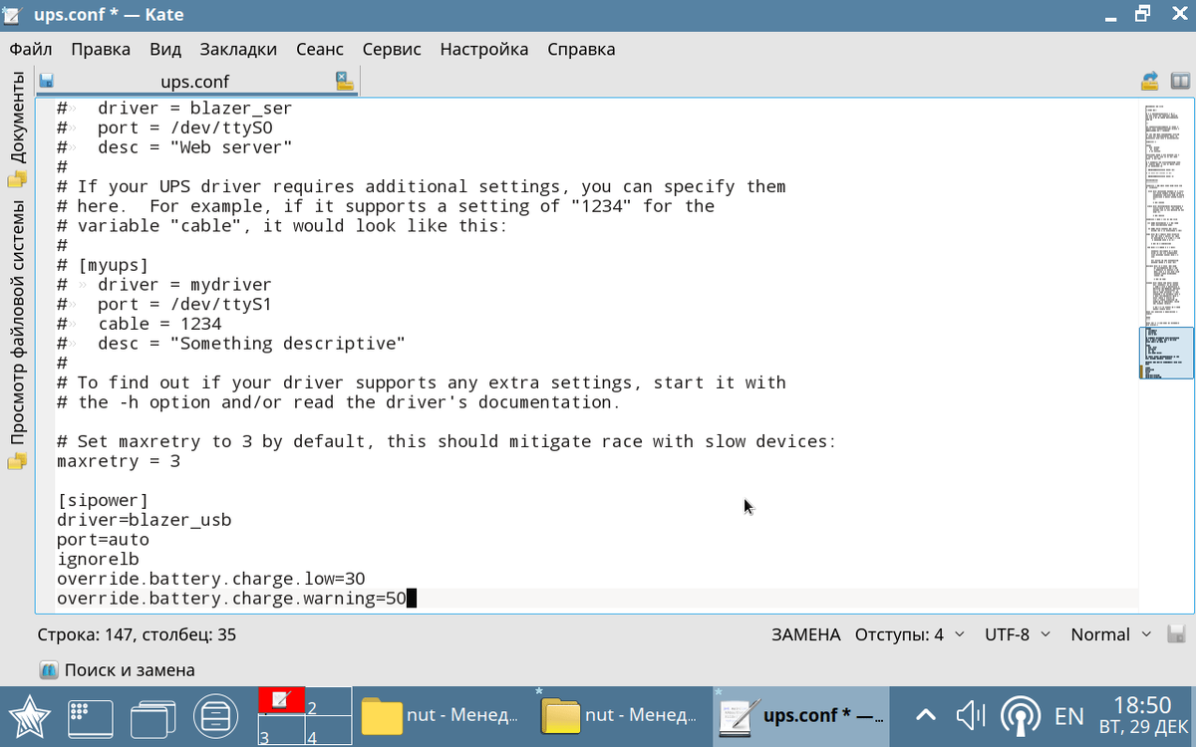Select the ups.conf document tab

pyautogui.click(x=195, y=82)
